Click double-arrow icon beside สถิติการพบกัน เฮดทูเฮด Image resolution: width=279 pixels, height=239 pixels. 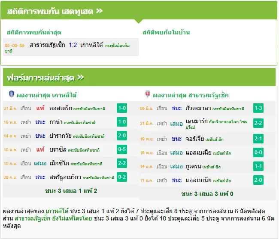100,11
